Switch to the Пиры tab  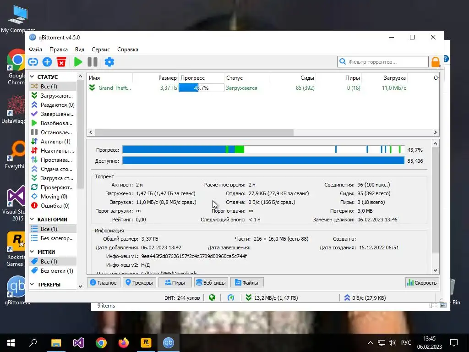pyautogui.click(x=175, y=282)
